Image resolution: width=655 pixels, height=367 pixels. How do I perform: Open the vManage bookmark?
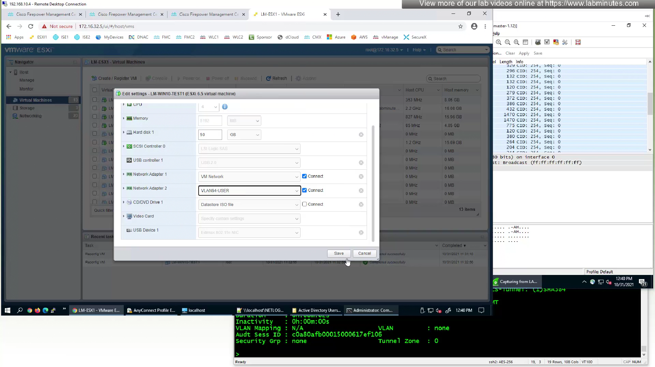[385, 37]
